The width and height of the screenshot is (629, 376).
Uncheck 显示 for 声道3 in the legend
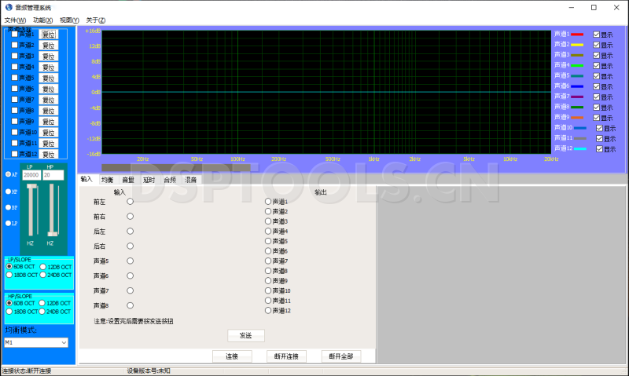tap(597, 55)
